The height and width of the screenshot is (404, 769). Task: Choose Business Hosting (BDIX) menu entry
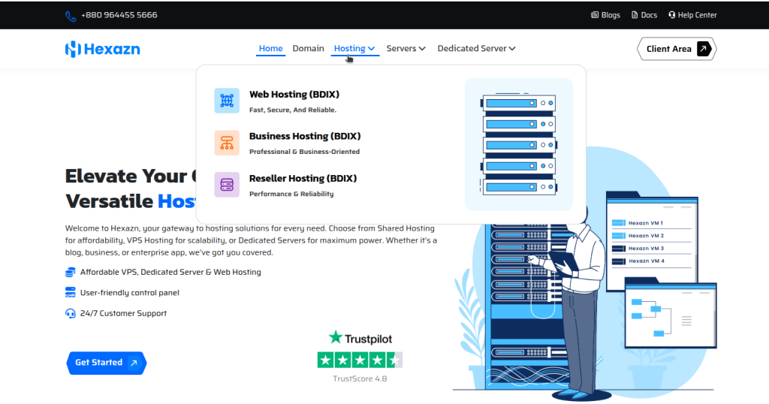click(x=305, y=137)
